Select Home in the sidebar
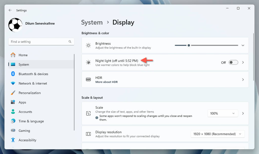Screen dimensions: 259x154 (41, 55)
